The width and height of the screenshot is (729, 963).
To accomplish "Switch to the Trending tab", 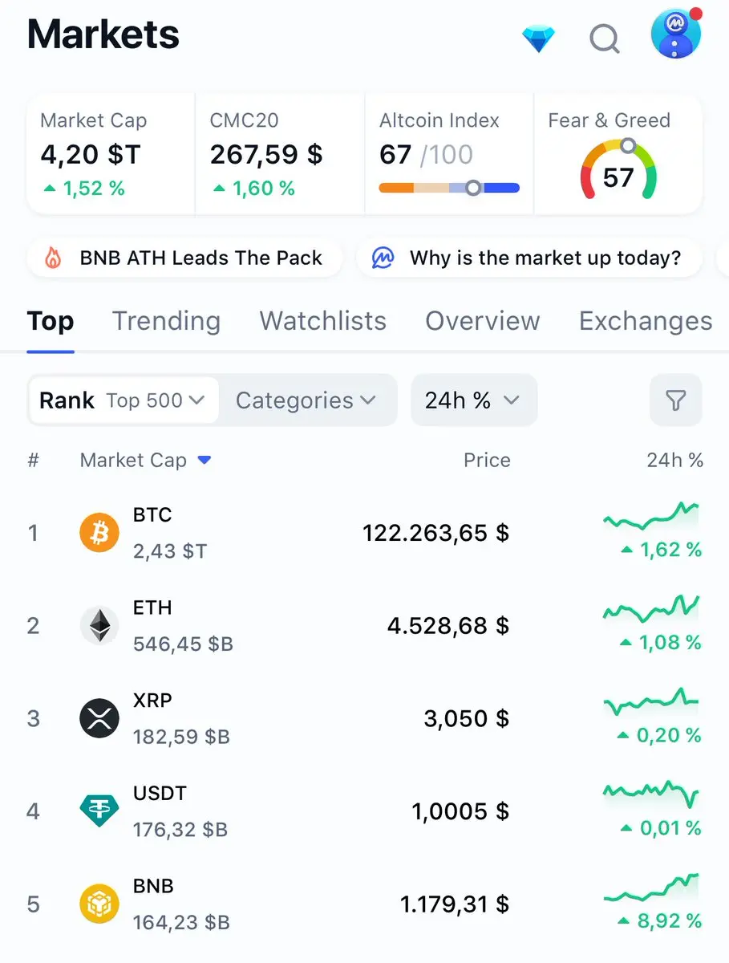I will tap(166, 321).
